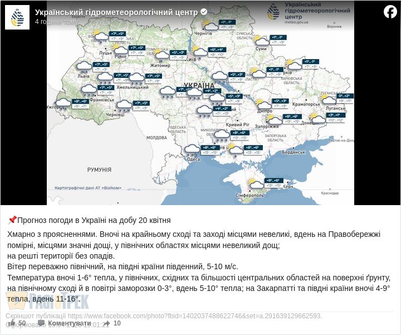The height and width of the screenshot is (335, 401).
Task: Open the page's profile avatar
Action: click(x=17, y=17)
